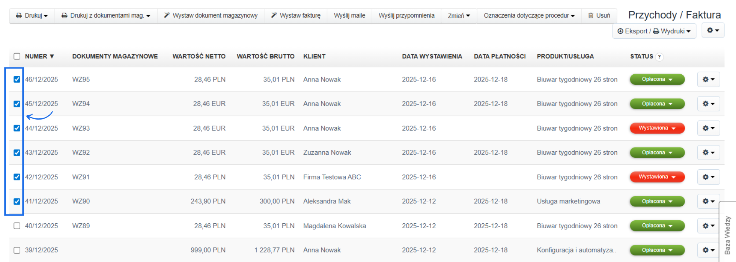Expand the Zmień dropdown menu
736x262 pixels.
458,16
